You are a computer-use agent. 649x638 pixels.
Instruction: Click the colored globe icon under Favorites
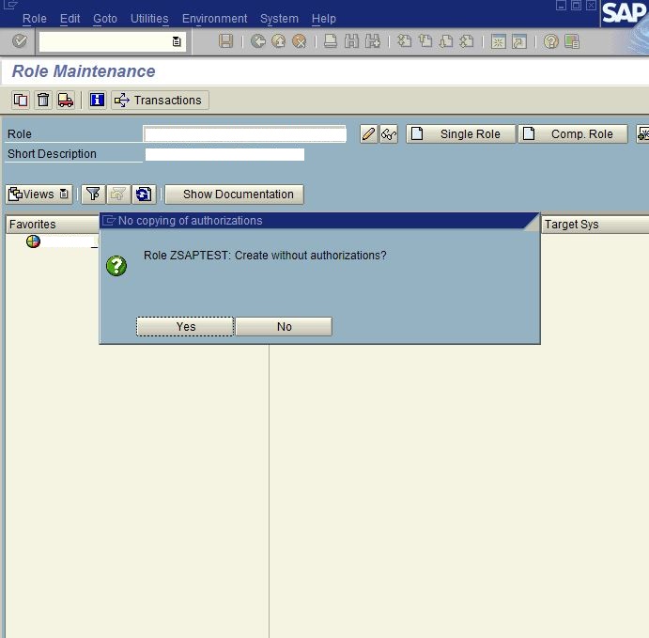(x=33, y=241)
